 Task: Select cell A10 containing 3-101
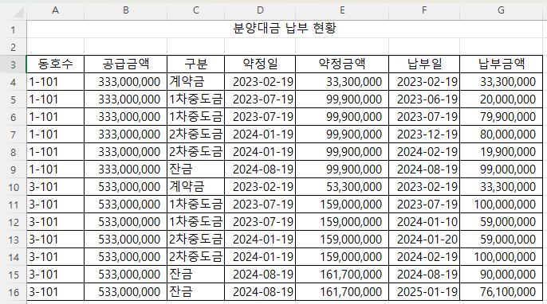coord(55,187)
